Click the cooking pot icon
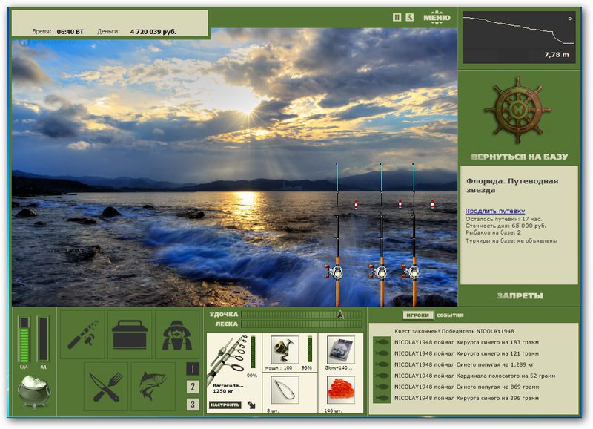593x429 pixels. coord(34,393)
